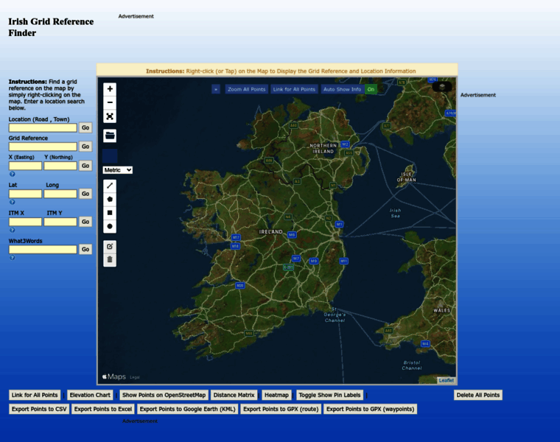Open the folder import icon
This screenshot has width=560, height=442.
tap(110, 136)
